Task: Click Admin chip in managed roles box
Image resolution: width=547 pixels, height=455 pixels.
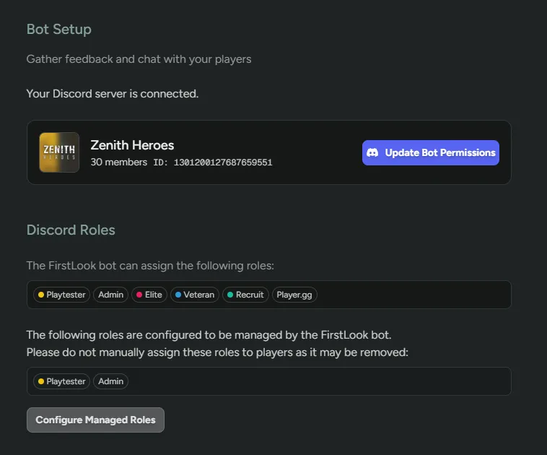Action: 110,381
